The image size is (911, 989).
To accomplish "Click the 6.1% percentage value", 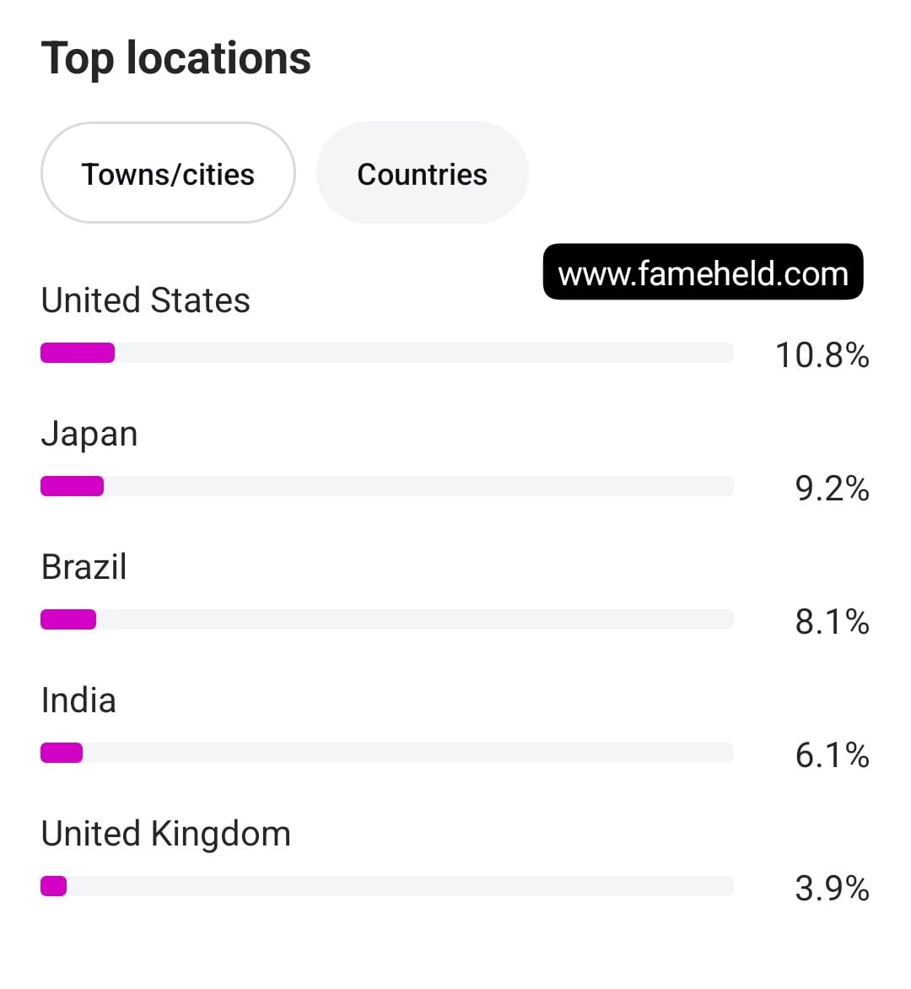I will point(833,755).
